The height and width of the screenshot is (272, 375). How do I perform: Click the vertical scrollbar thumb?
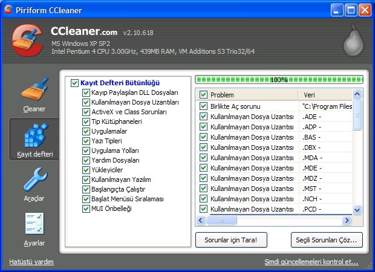(357, 115)
